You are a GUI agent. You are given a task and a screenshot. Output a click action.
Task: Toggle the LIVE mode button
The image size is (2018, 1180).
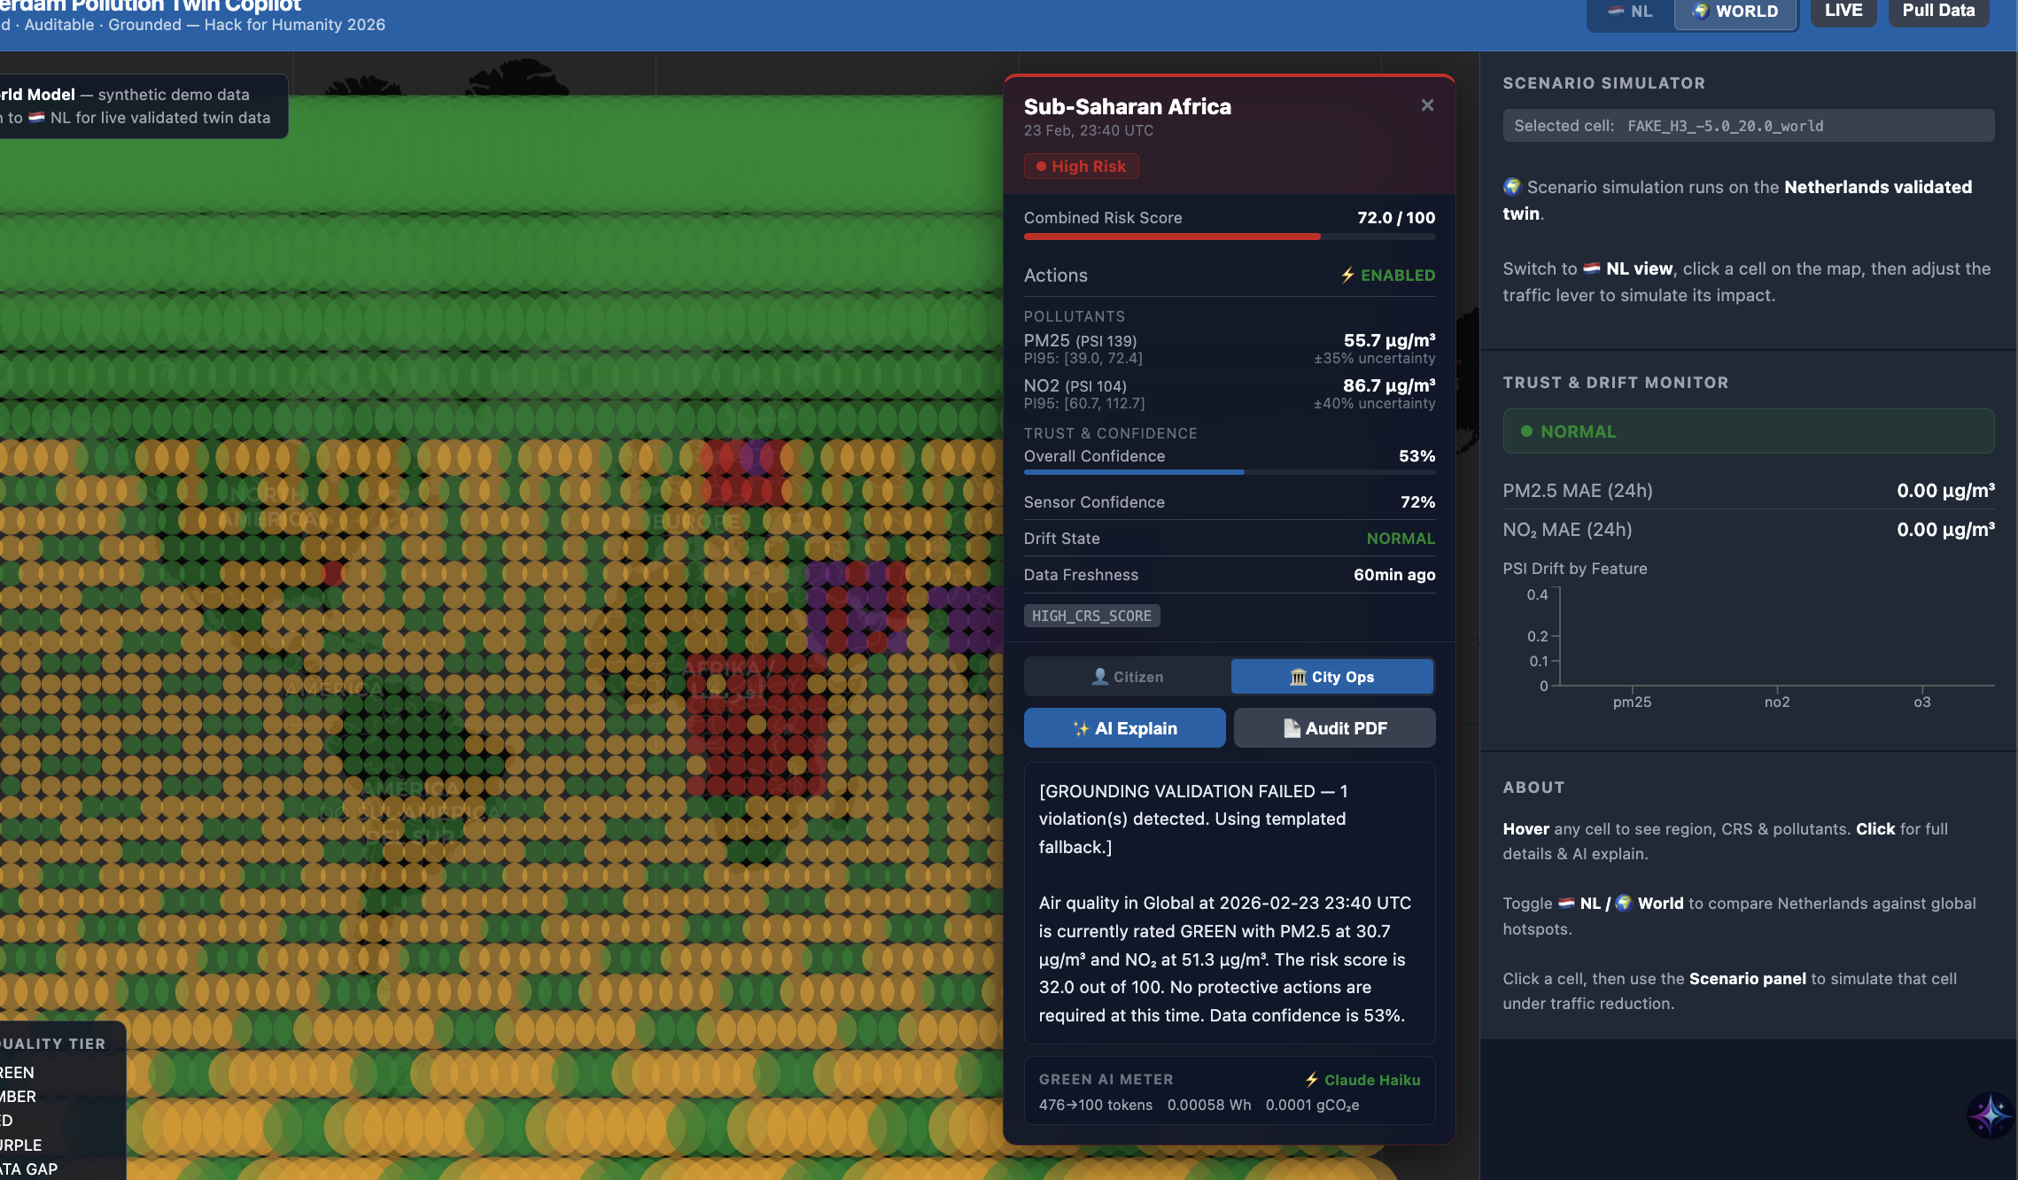tap(1843, 11)
